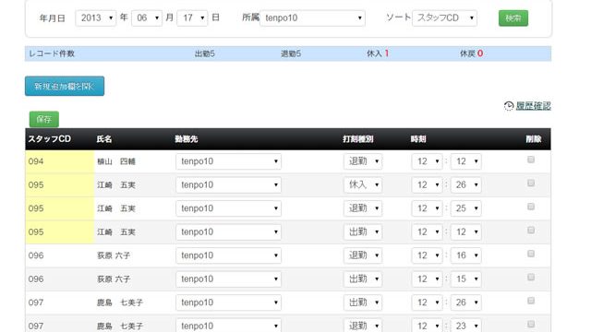Click the staff code cell 094
This screenshot has width=591, height=332.
(59, 161)
